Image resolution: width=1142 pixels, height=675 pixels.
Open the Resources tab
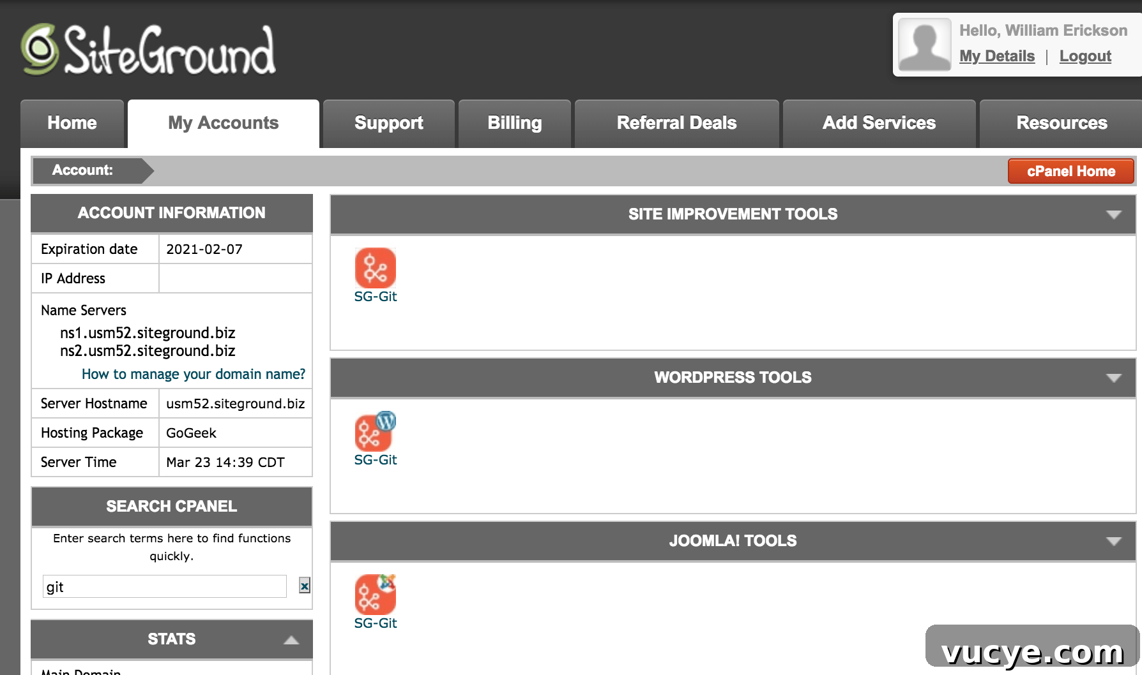pos(1061,123)
